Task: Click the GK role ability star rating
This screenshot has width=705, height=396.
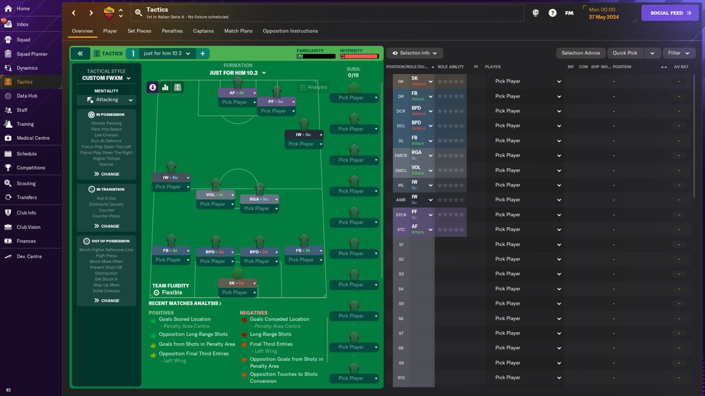Action: point(451,81)
